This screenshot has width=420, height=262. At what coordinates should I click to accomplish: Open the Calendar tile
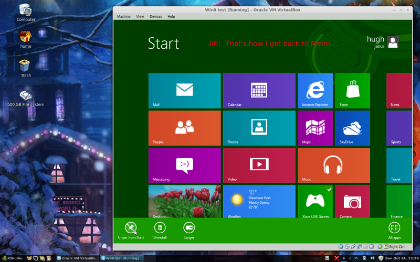[x=259, y=91]
